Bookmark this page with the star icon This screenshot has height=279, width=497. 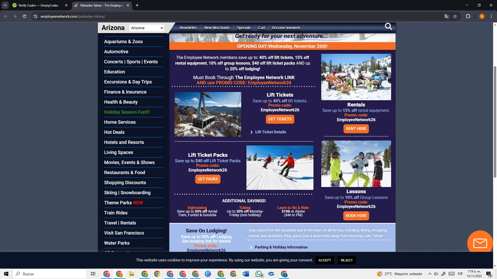455,16
